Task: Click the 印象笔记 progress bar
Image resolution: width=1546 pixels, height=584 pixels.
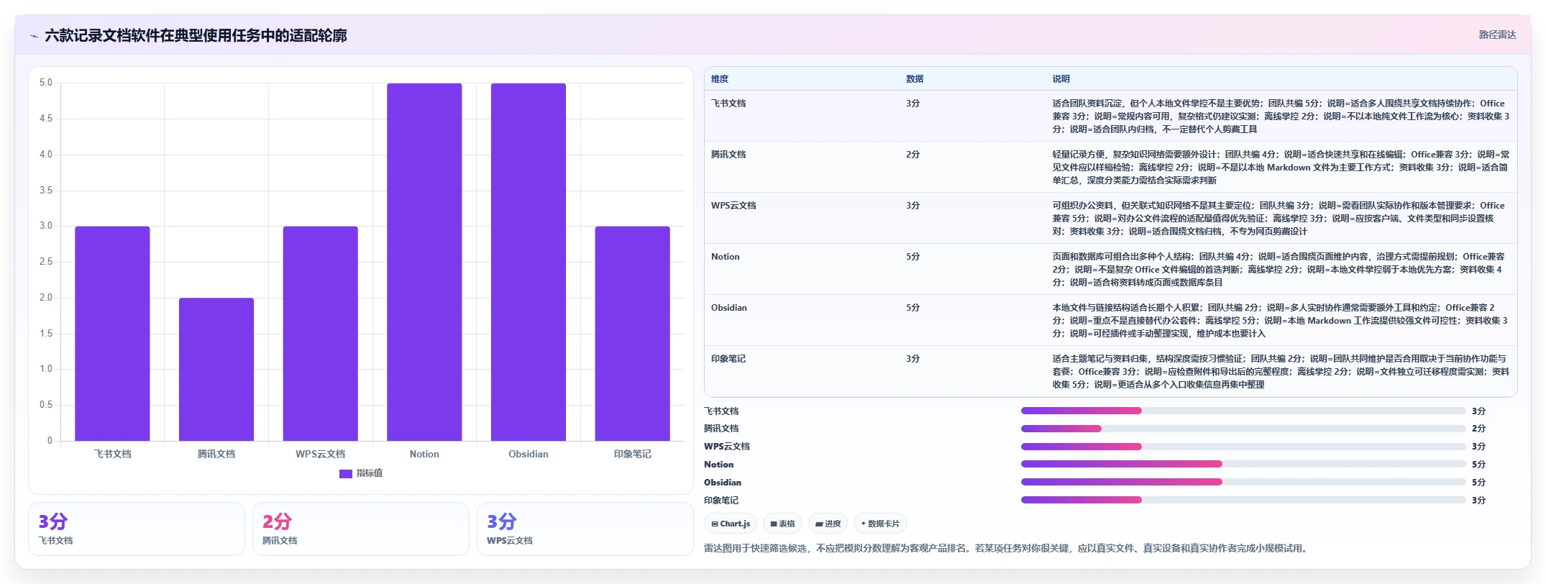Action: [1243, 500]
